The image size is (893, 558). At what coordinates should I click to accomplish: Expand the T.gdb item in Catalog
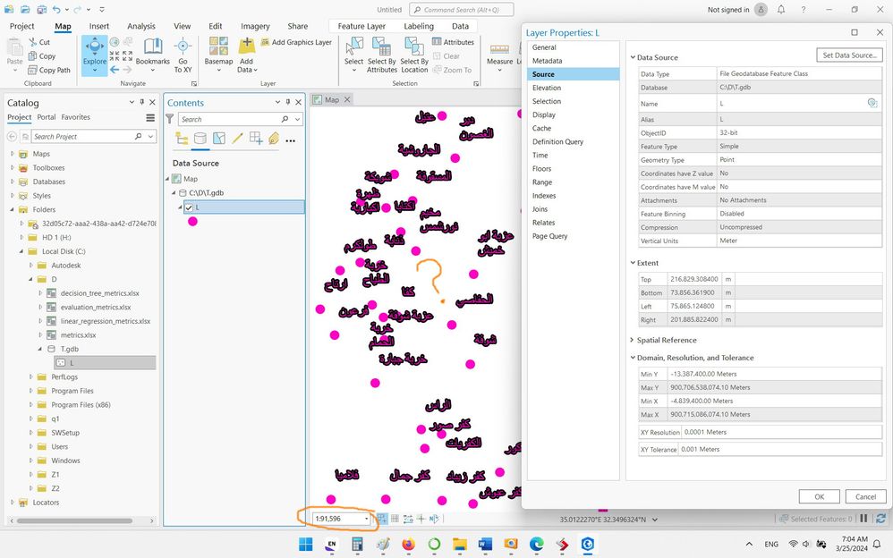click(x=39, y=349)
